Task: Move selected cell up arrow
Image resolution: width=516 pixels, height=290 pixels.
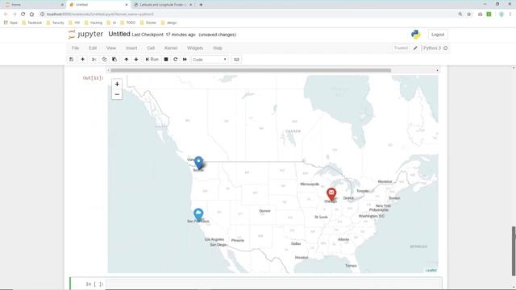Action: coord(126,60)
